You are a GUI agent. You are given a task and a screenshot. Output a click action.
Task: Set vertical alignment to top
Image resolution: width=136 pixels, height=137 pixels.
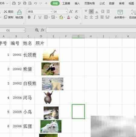[x=86, y=12]
